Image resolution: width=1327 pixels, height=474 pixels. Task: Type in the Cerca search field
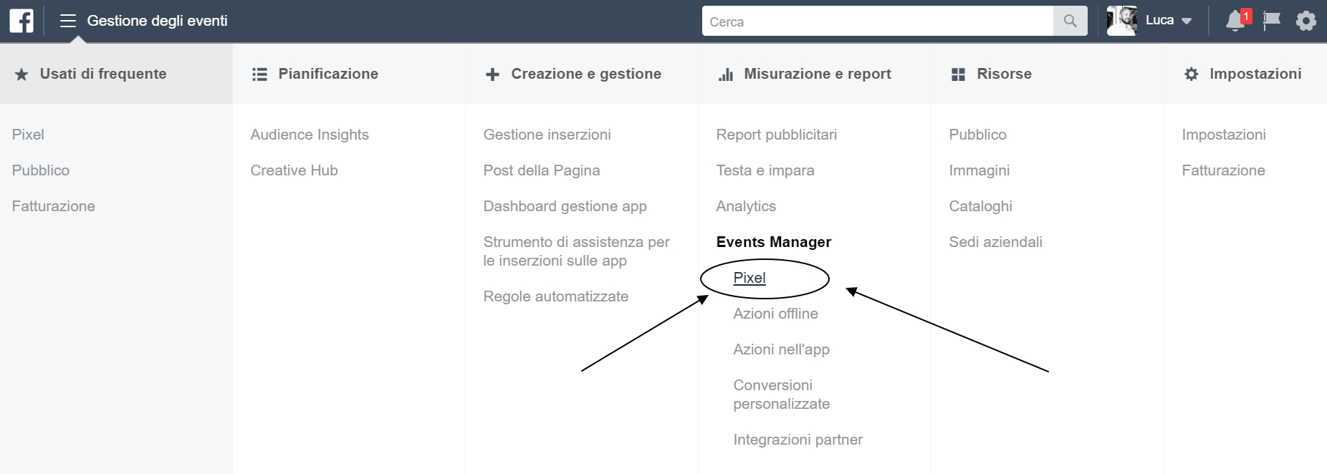pos(877,21)
